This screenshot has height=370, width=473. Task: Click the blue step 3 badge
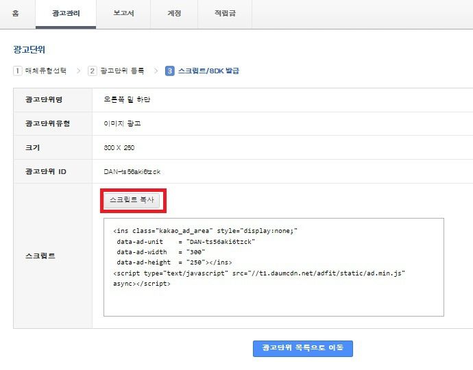click(169, 71)
